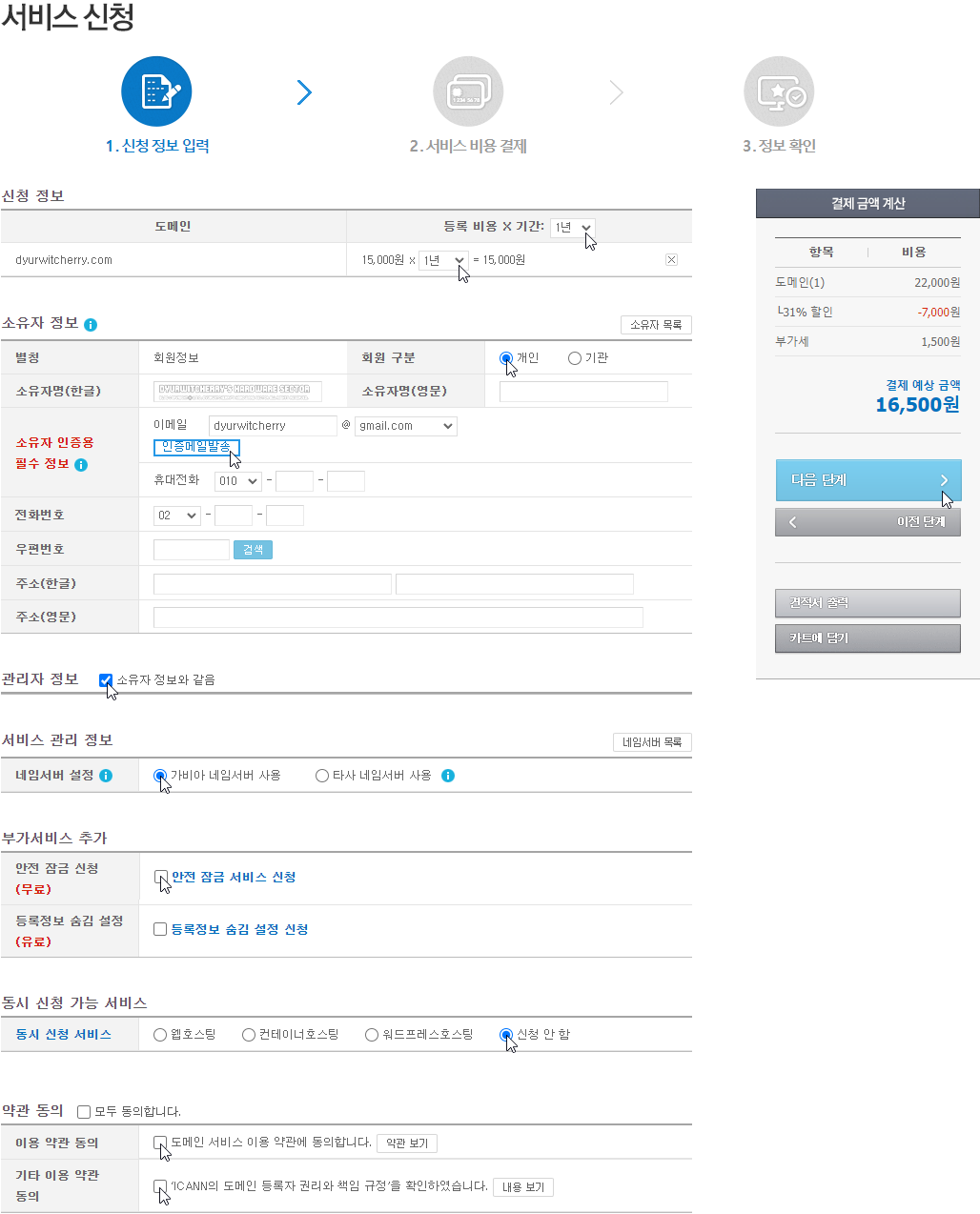Enable the 안전 잠금 서비스 신청 checkbox
The width and height of the screenshot is (980, 1214).
pyautogui.click(x=160, y=877)
